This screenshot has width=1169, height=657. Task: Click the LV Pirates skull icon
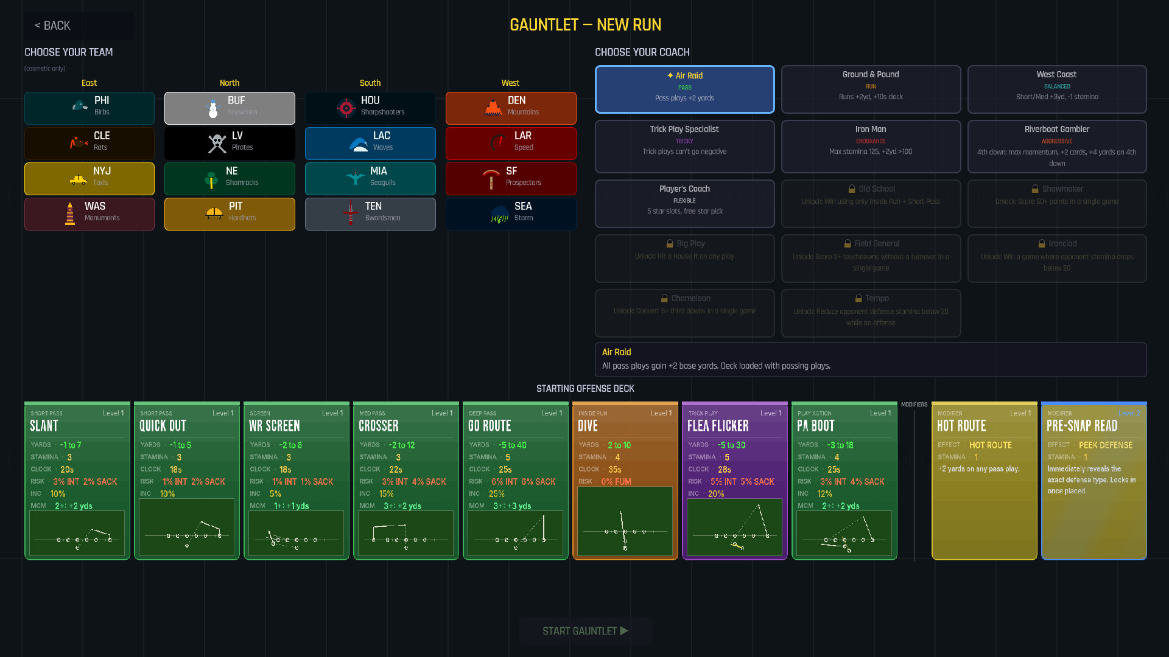pyautogui.click(x=216, y=143)
